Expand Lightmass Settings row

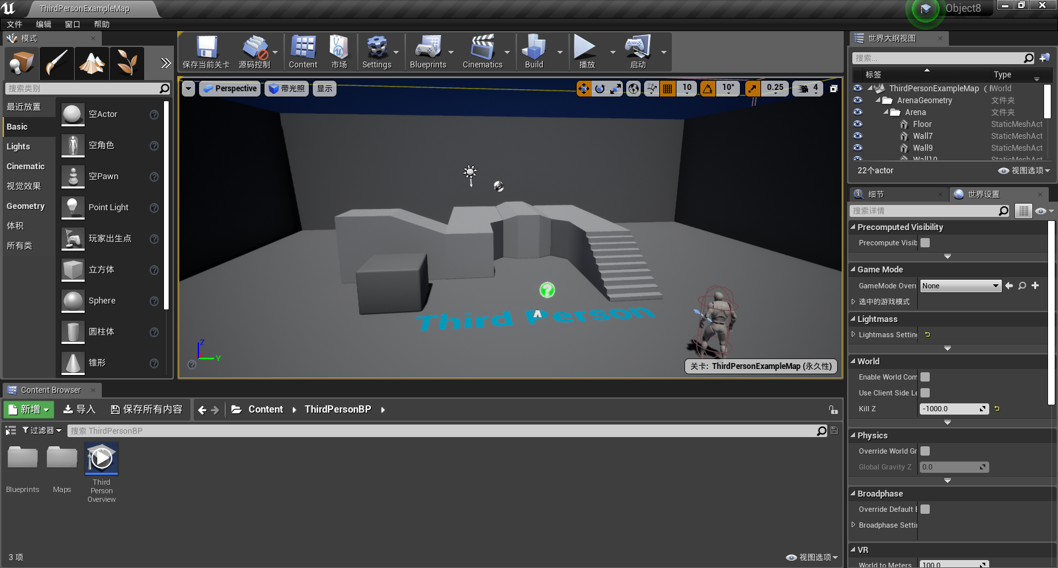coord(854,335)
